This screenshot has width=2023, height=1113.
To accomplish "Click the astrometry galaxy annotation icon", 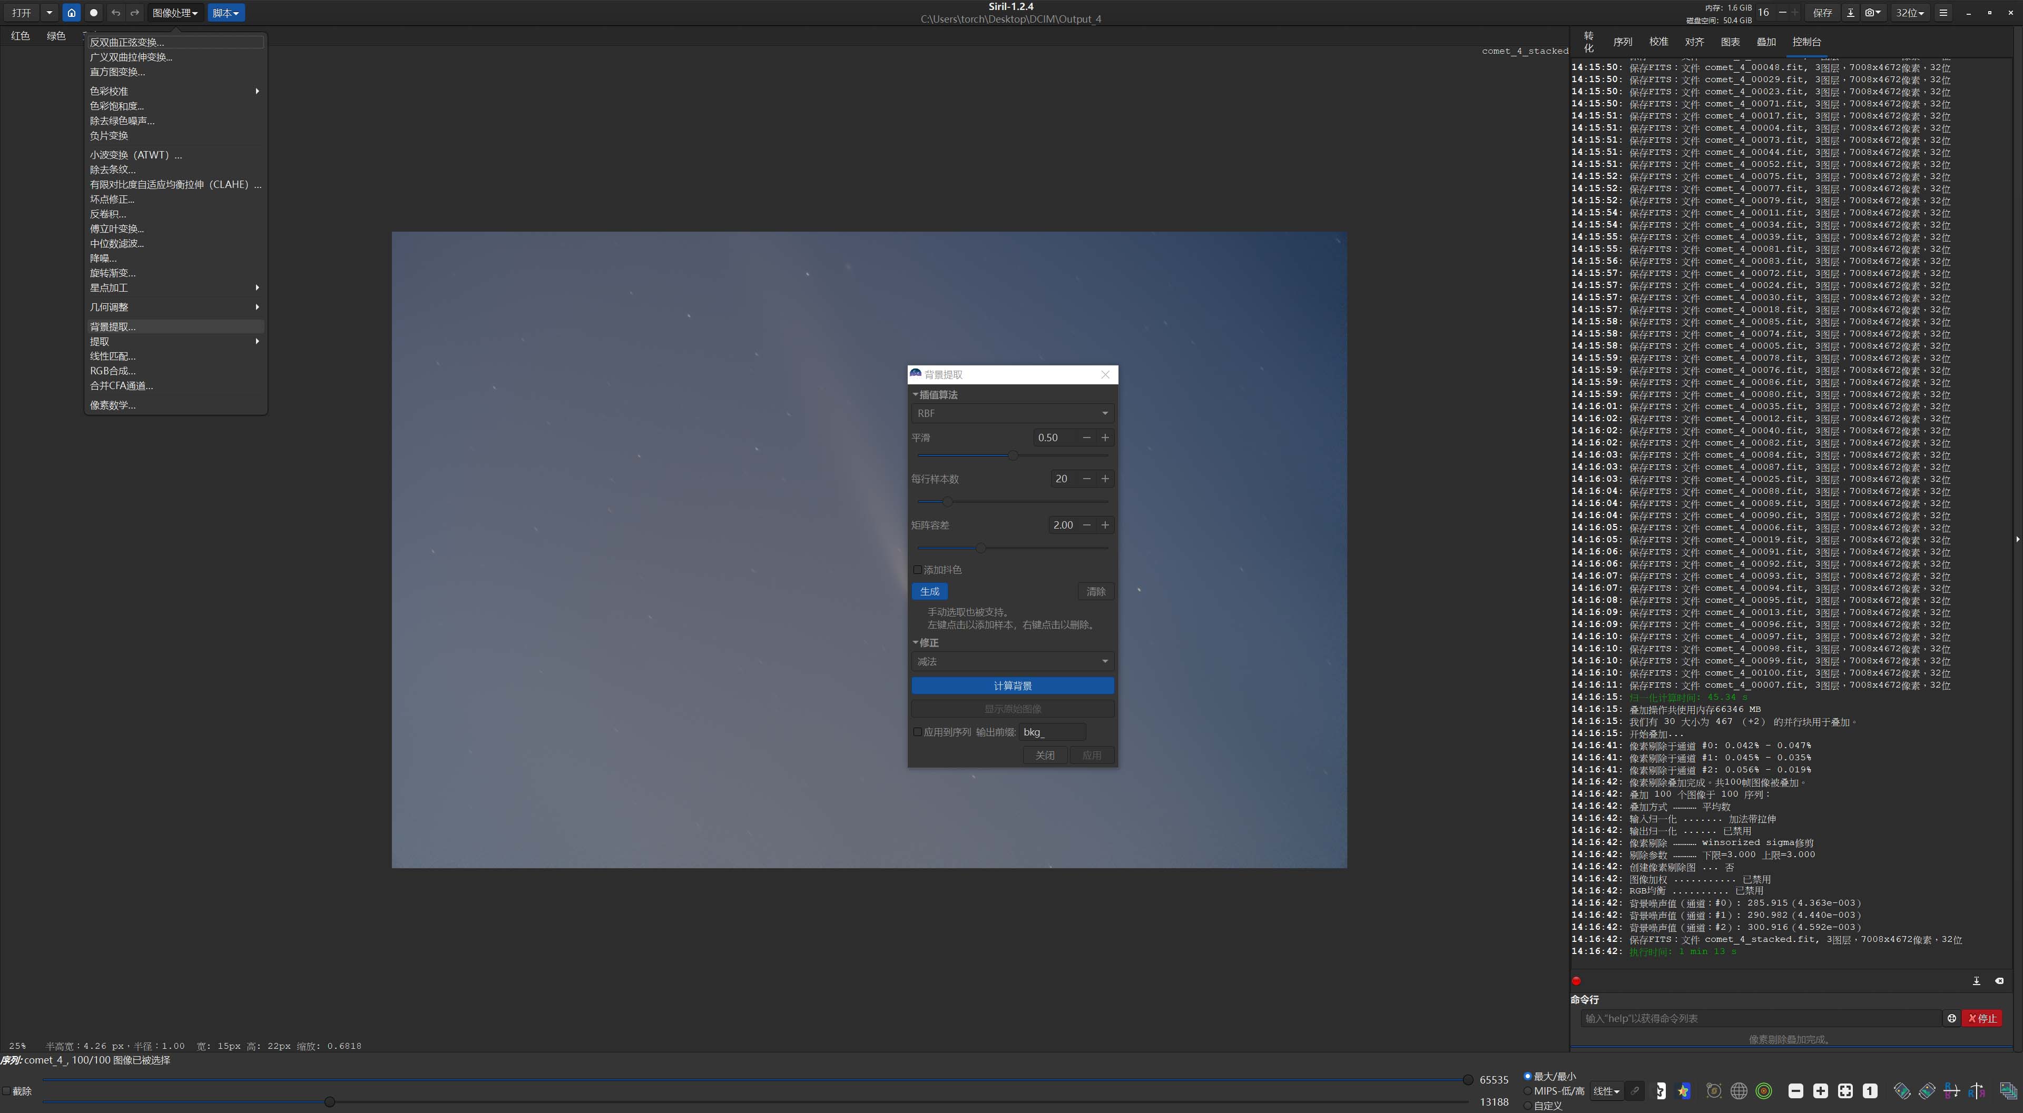I will (x=1714, y=1091).
